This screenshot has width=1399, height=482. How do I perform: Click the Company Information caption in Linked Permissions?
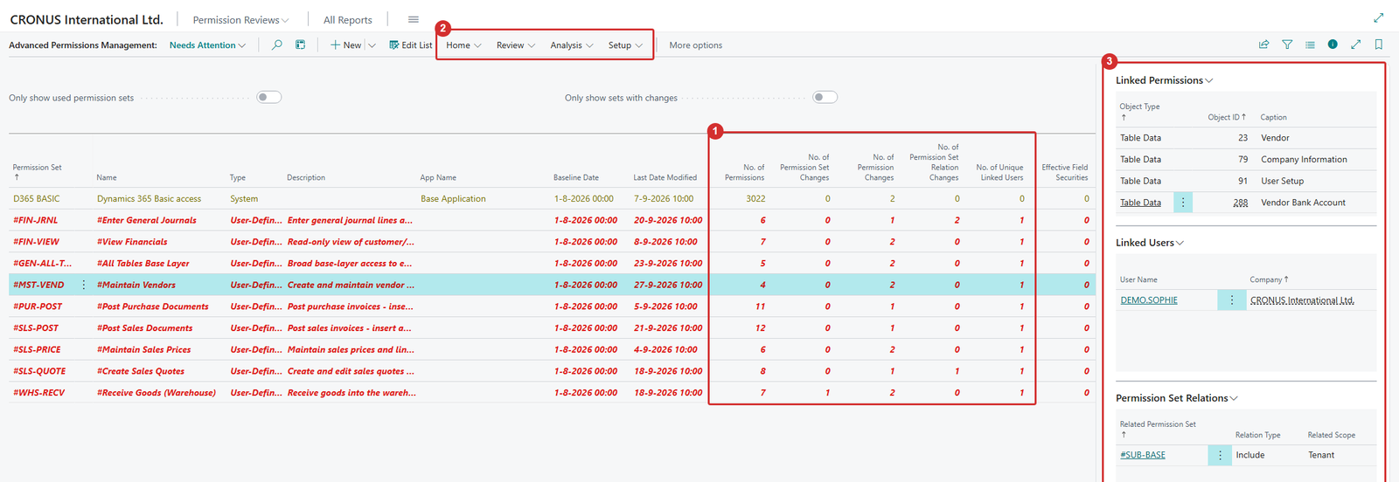(x=1304, y=160)
